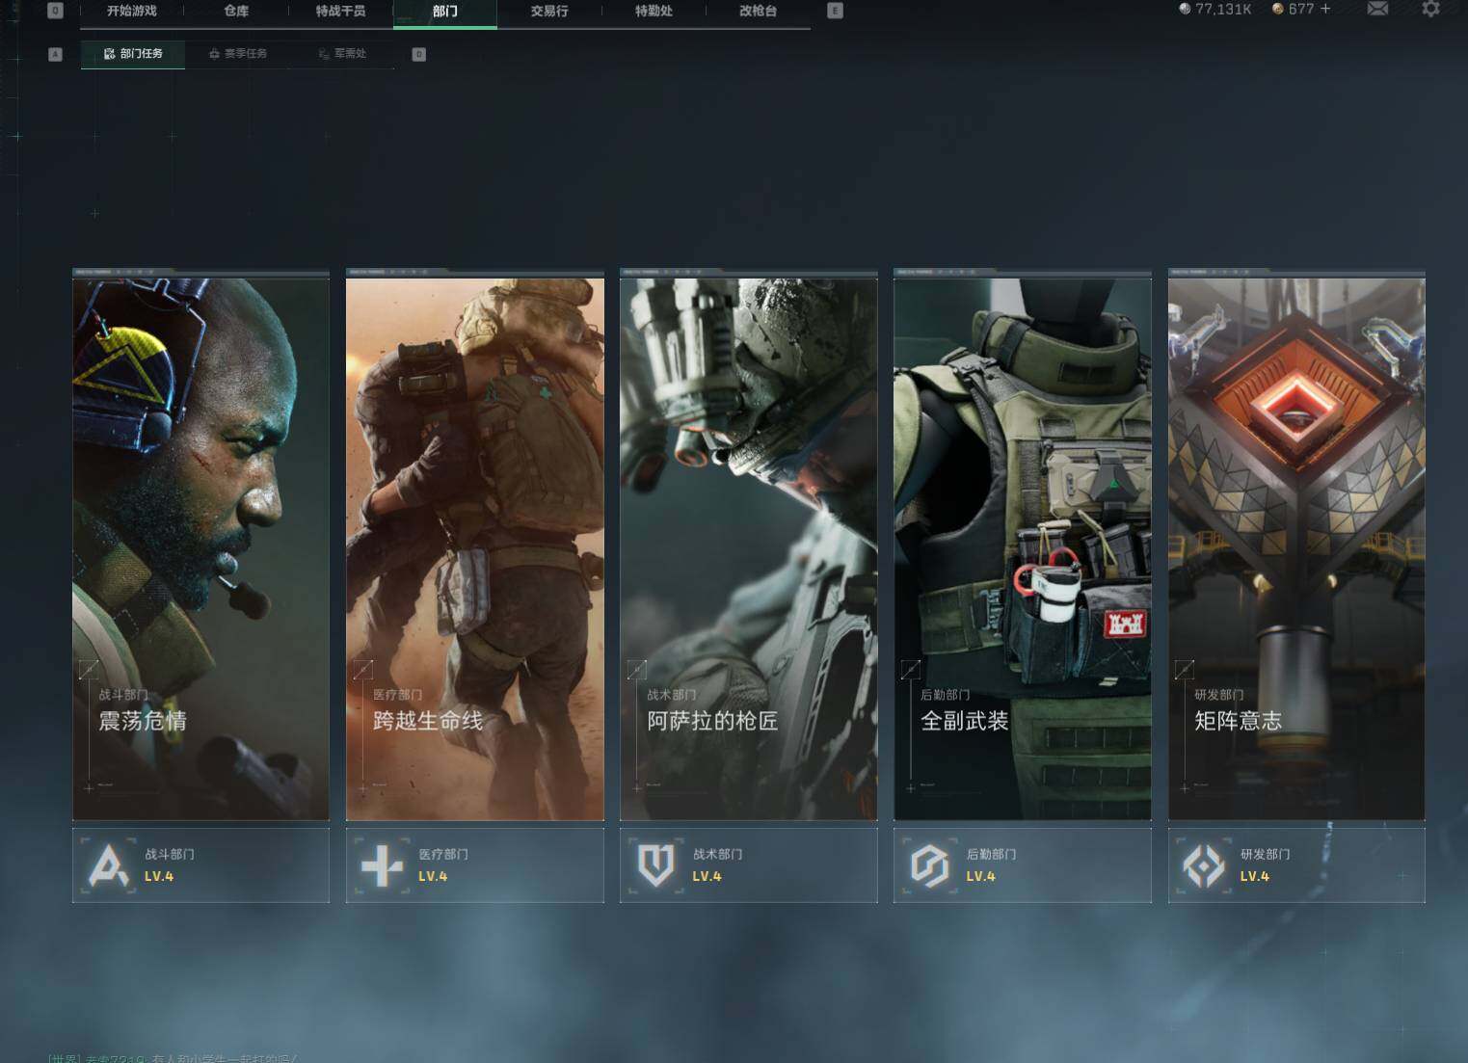The image size is (1468, 1063).
Task: Click the plus icon beside 677
Action: coord(1325,9)
